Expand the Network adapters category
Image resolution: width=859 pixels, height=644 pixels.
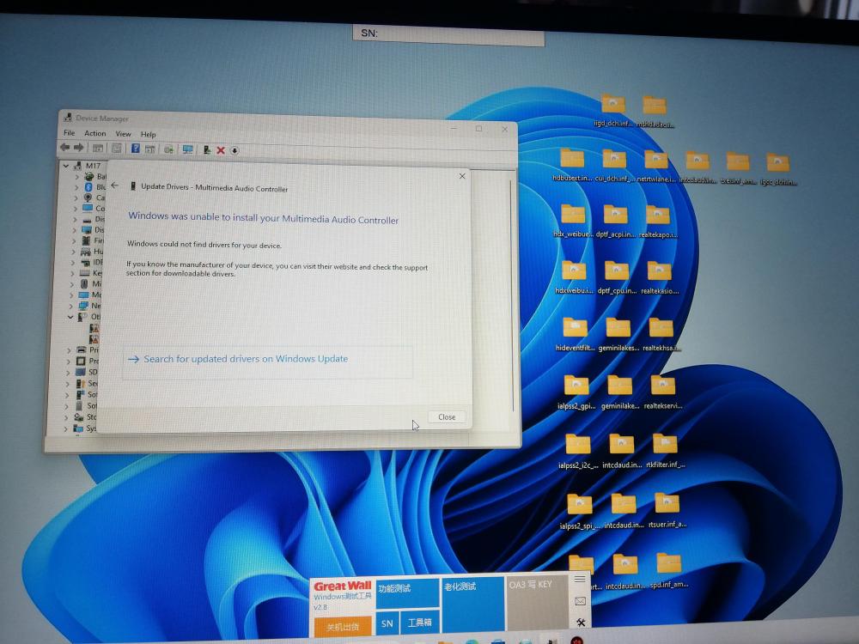point(72,306)
